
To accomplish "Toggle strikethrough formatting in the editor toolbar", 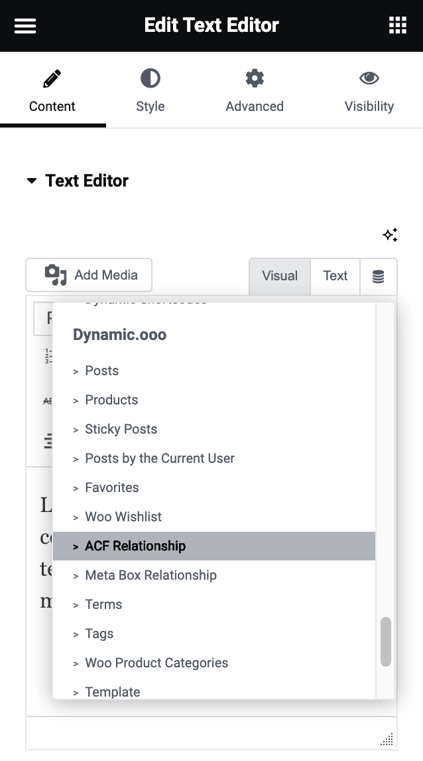I will (47, 401).
